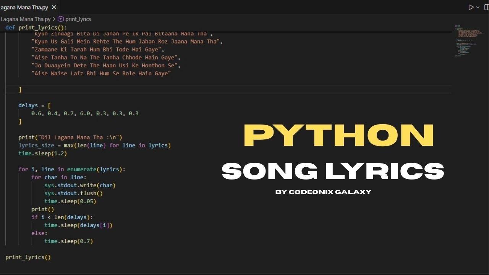Screen dimensions: 489x275
Task: Click sticky header def print_lyrics():
Action: [x=36, y=27]
